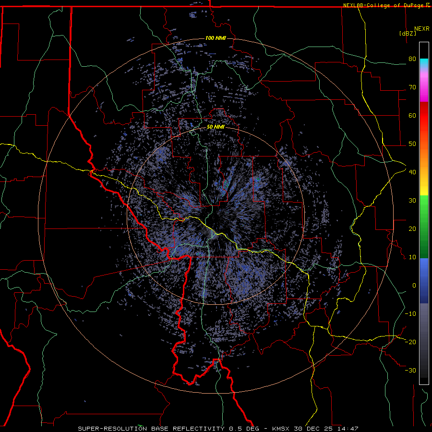This screenshot has height=432, width=432.
Task: Click the "50 NMI" range ring label
Action: 216,127
